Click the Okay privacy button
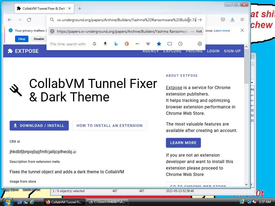275x206 pixels. click(22, 39)
